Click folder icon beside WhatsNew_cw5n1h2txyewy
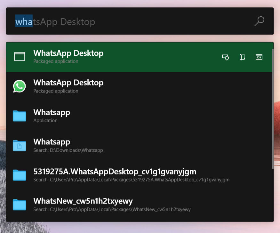 pyautogui.click(x=20, y=205)
